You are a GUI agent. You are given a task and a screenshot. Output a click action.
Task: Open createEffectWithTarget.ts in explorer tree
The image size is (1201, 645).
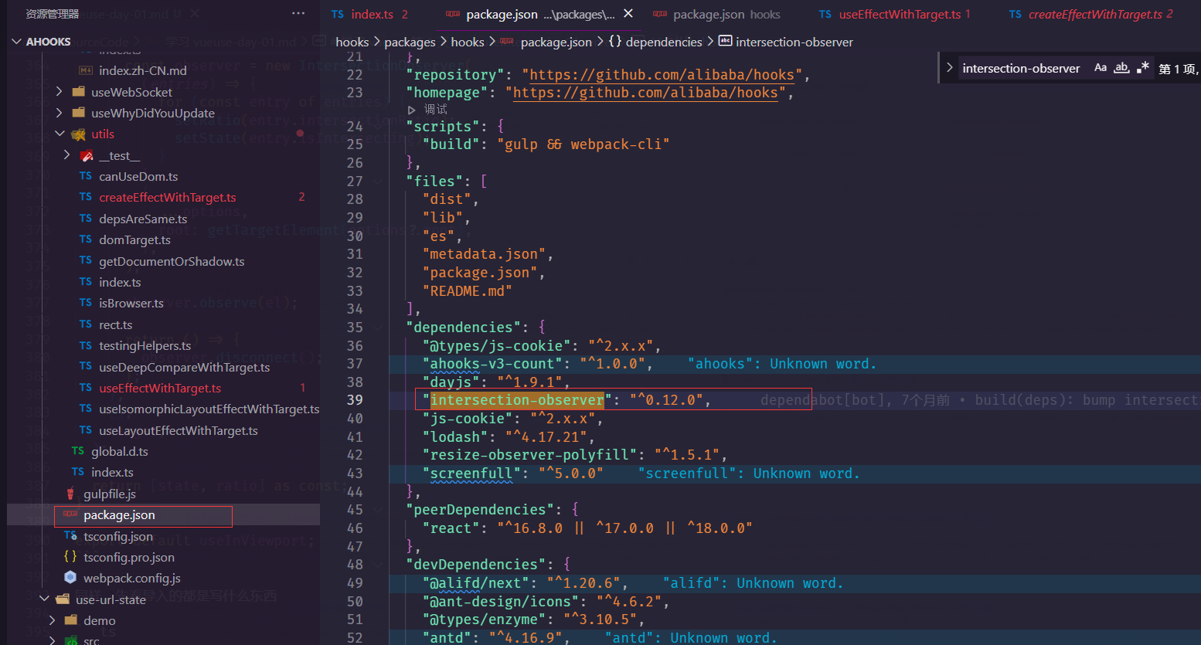167,197
